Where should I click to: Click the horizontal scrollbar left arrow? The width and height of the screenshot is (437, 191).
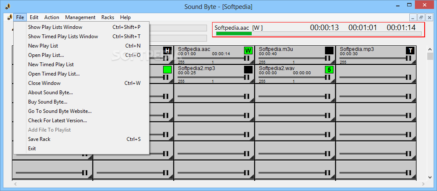tap(15, 184)
